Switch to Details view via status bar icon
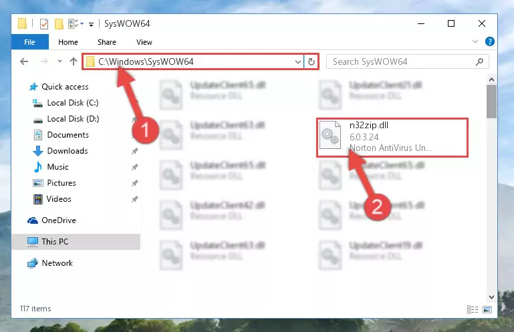Image resolution: width=514 pixels, height=332 pixels. pyautogui.click(x=473, y=309)
